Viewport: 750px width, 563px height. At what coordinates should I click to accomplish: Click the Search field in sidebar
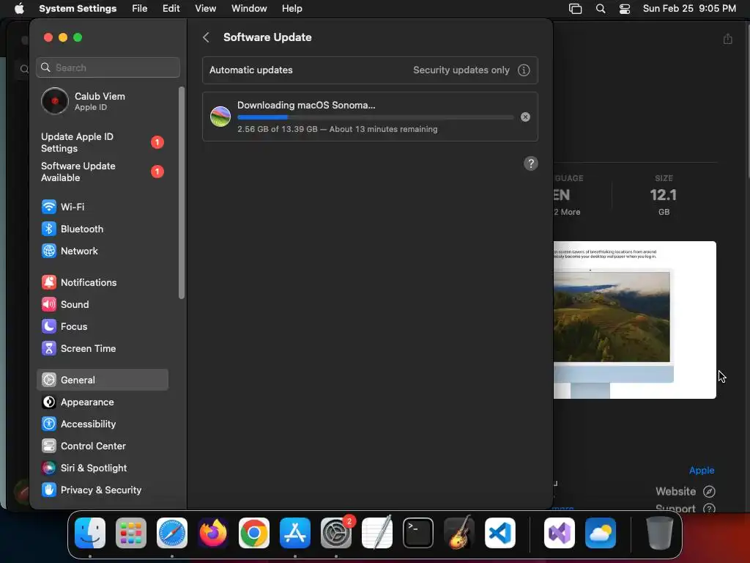pyautogui.click(x=108, y=67)
